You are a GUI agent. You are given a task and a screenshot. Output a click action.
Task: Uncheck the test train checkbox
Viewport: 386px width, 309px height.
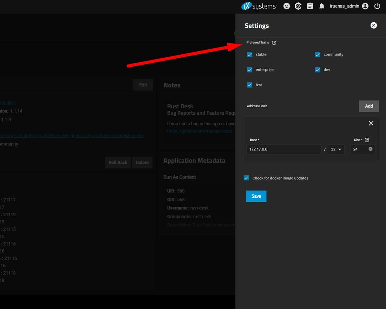point(250,85)
